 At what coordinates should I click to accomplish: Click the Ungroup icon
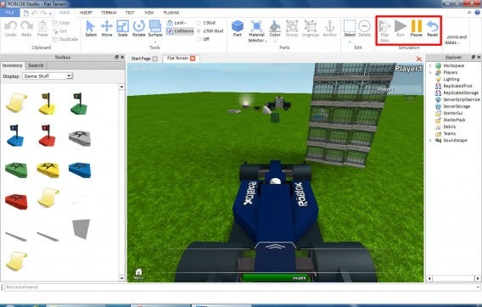pyautogui.click(x=311, y=29)
